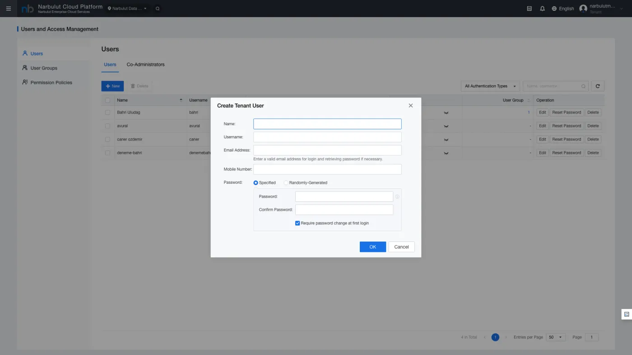This screenshot has width=632, height=355.
Task: Open the All Authentication Types dropdown
Action: tap(490, 86)
